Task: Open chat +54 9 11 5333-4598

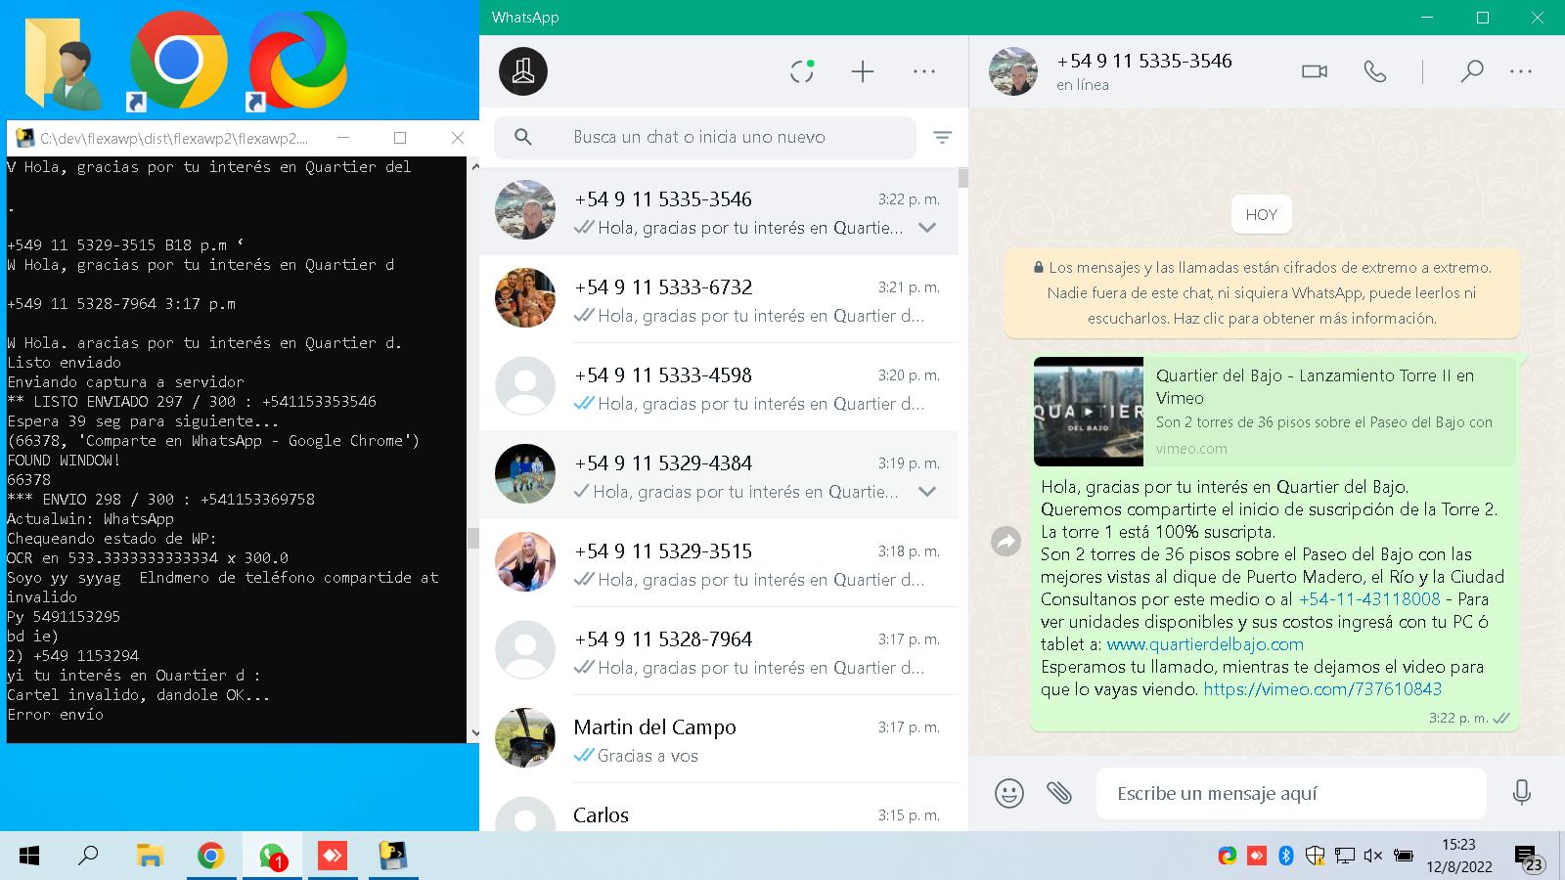Action: (718, 387)
